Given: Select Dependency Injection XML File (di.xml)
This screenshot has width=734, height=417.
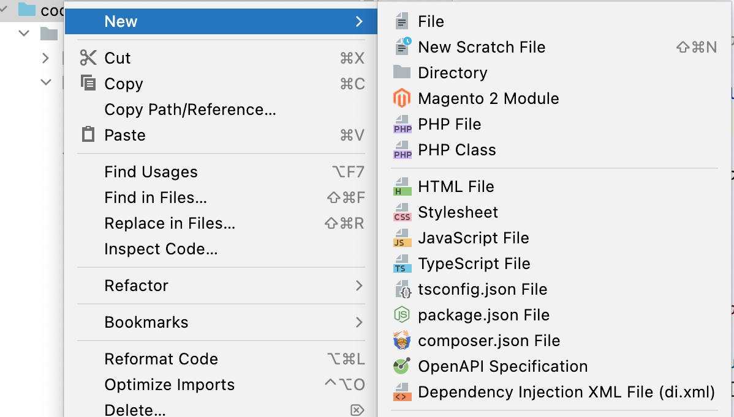Looking at the screenshot, I should click(x=566, y=392).
